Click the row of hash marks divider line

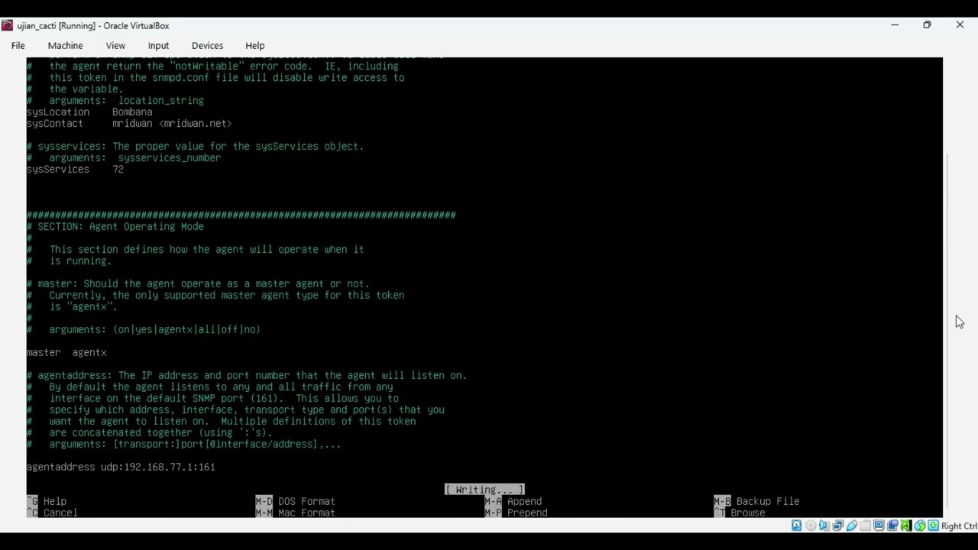pos(241,215)
